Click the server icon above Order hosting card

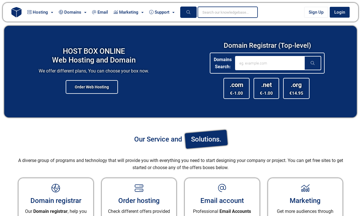pyautogui.click(x=139, y=188)
